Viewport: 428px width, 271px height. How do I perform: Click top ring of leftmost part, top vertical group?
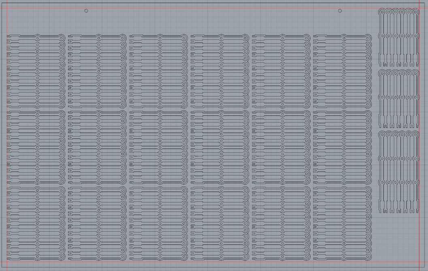pos(381,12)
